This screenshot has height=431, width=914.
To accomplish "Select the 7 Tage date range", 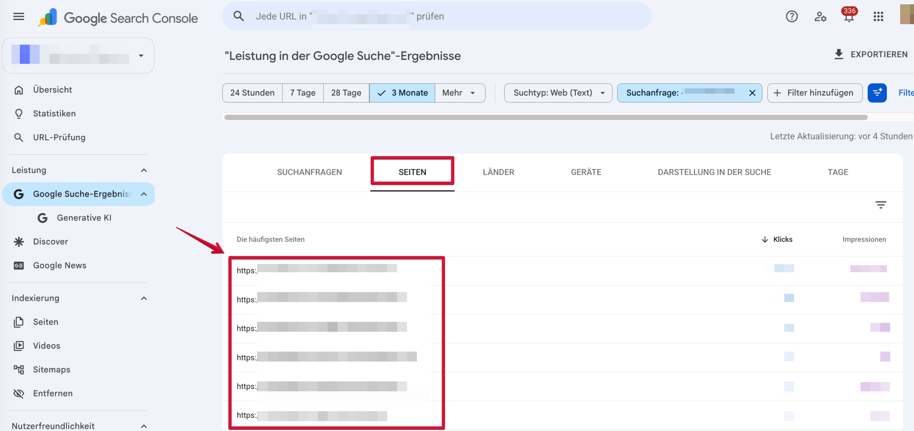I will coord(303,93).
